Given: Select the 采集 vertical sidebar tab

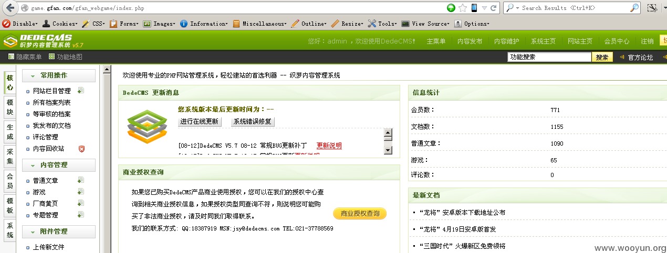Looking at the screenshot, I should 9,157.
